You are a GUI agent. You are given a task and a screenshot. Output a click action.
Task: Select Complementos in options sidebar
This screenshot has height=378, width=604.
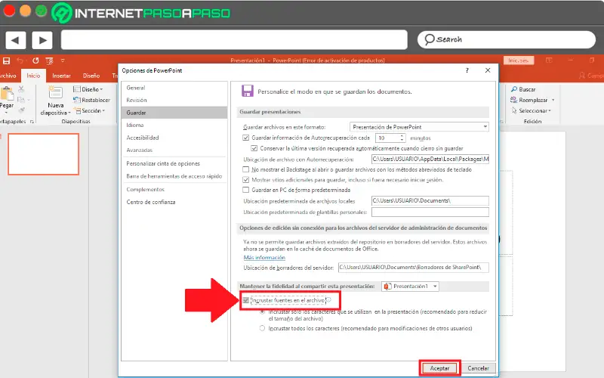[x=174, y=190]
